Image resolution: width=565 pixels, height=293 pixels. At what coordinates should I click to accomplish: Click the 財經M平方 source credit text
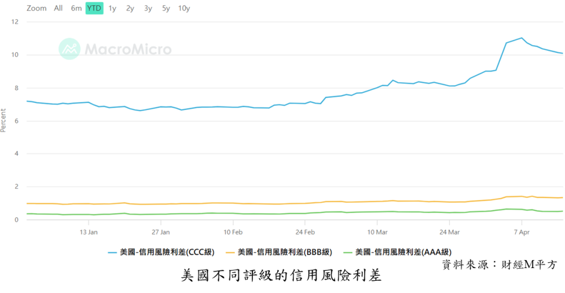[529, 265]
